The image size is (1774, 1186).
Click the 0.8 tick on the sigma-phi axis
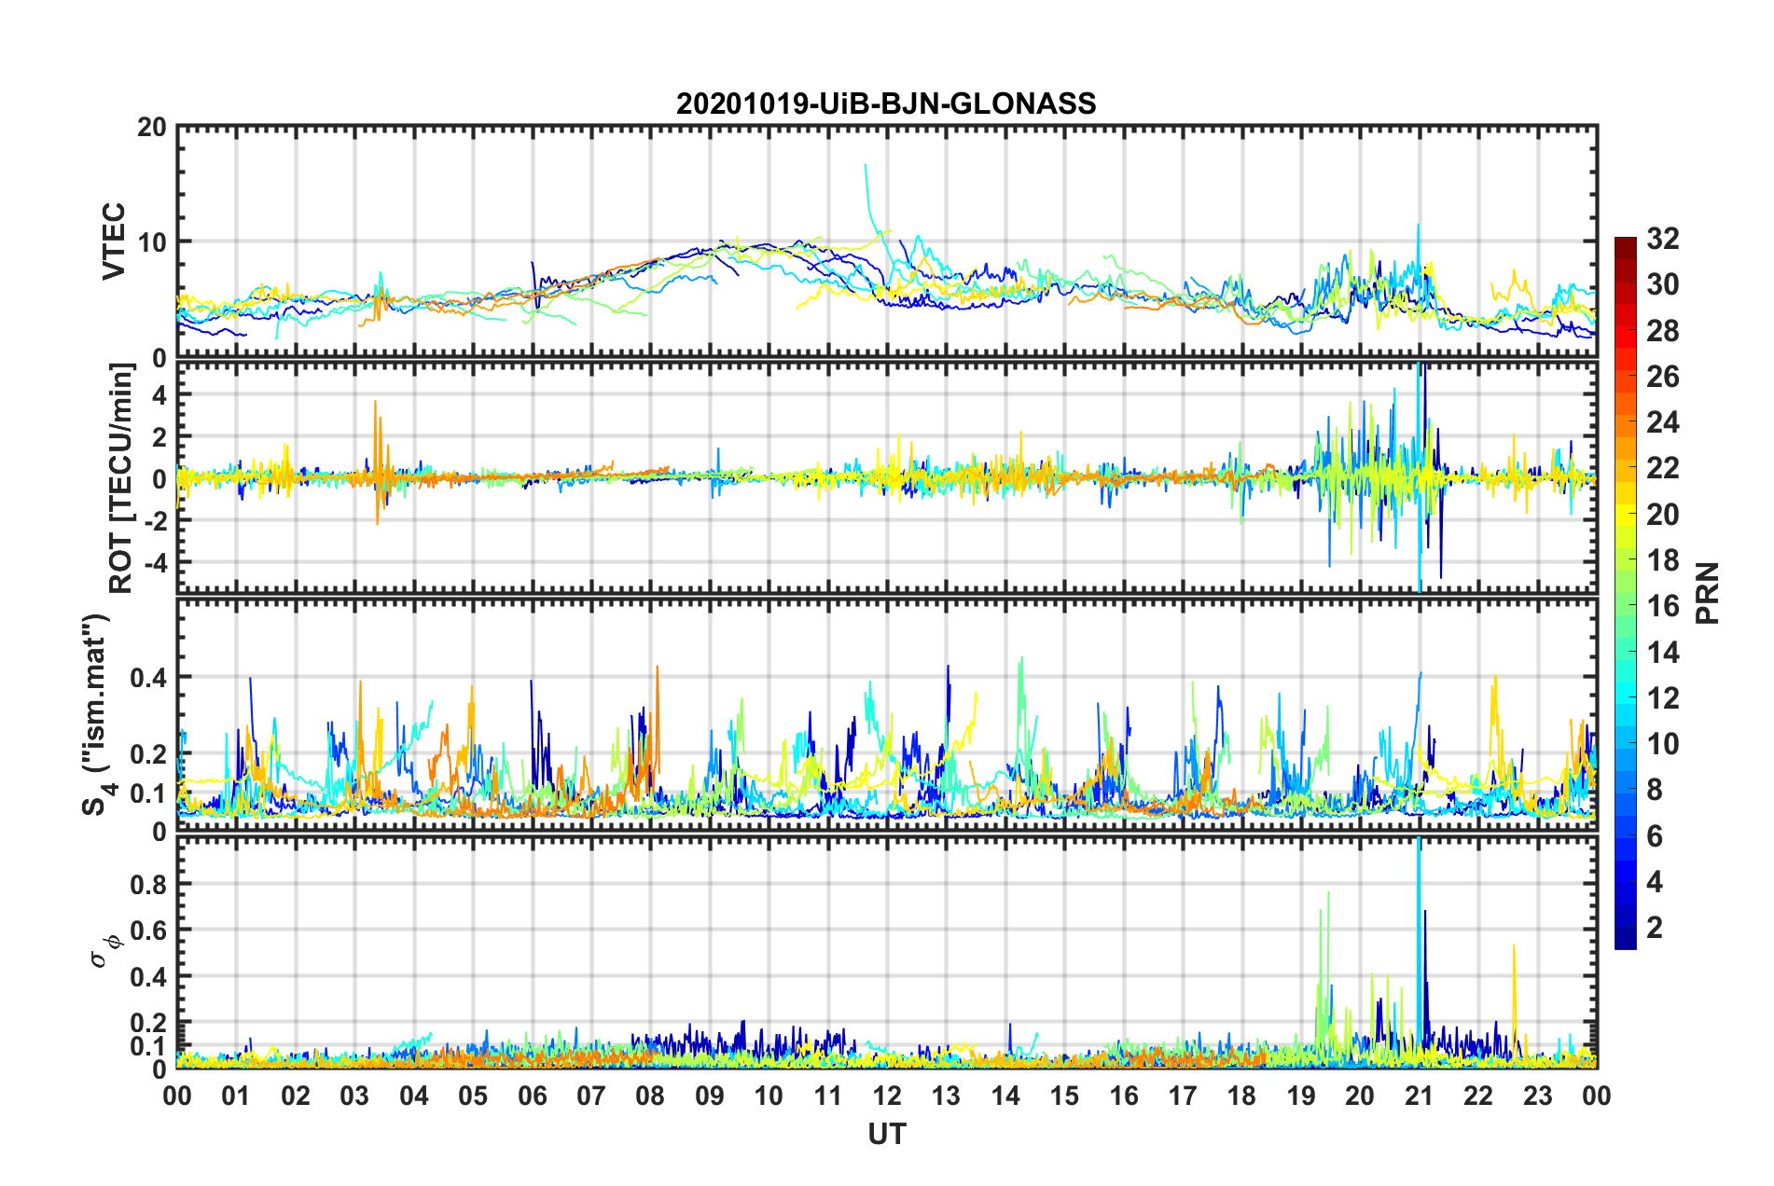click(x=148, y=884)
